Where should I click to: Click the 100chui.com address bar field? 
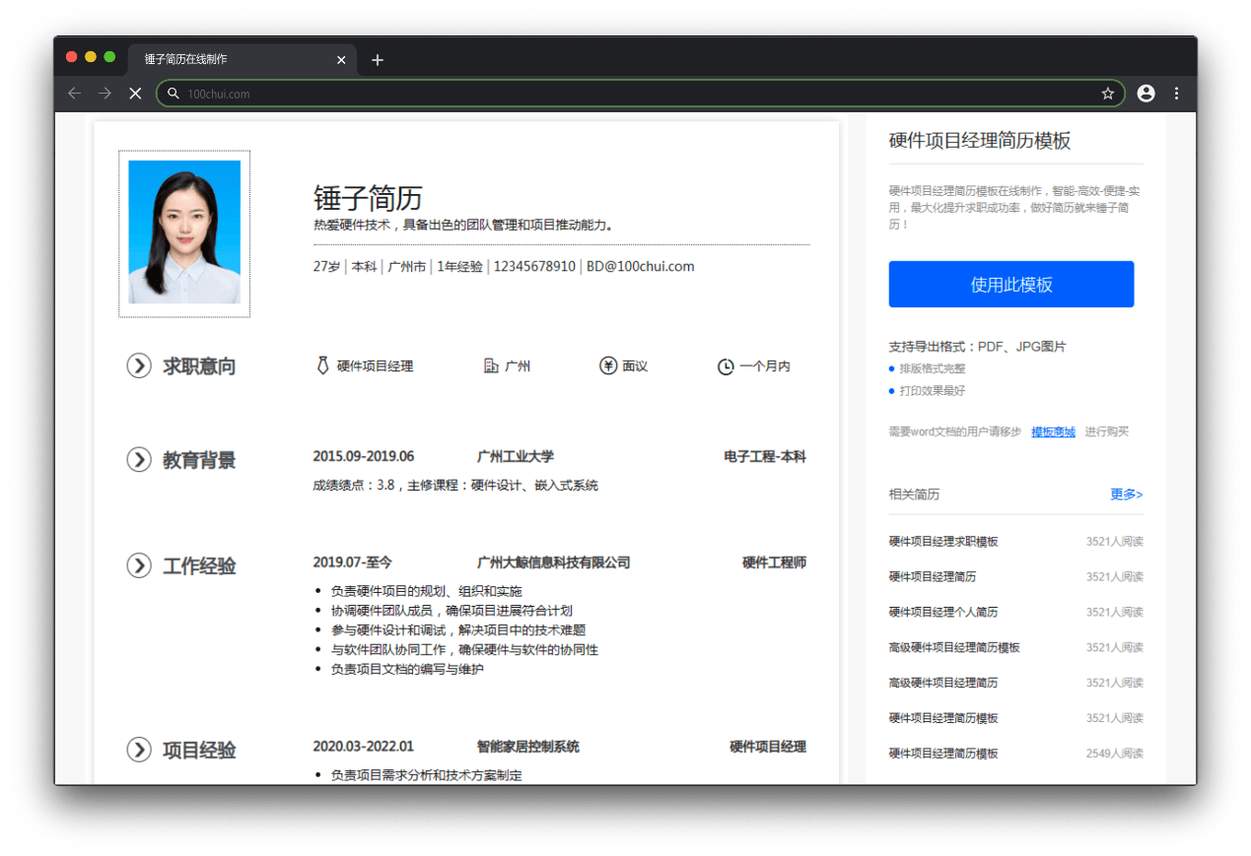click(631, 94)
